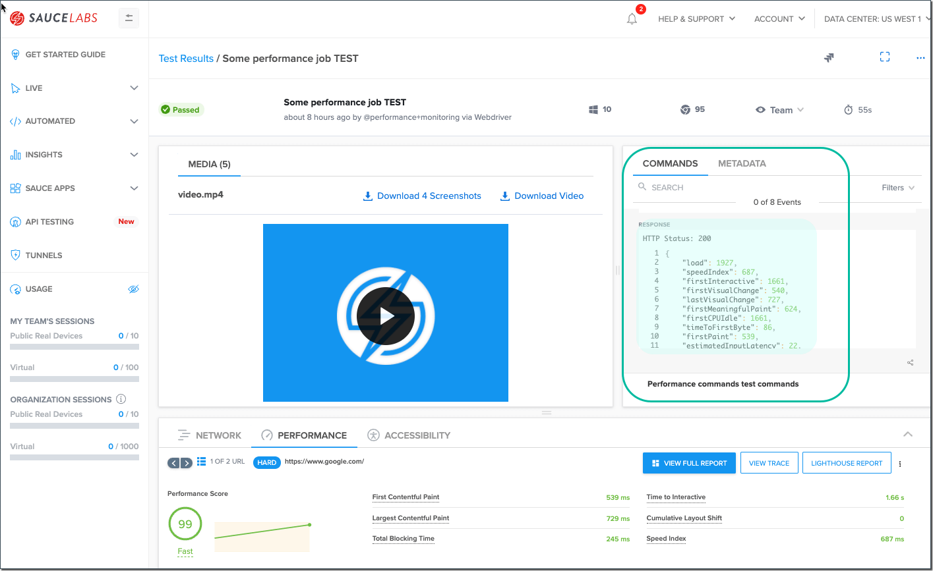Enter fullscreen view for the test result

(884, 57)
